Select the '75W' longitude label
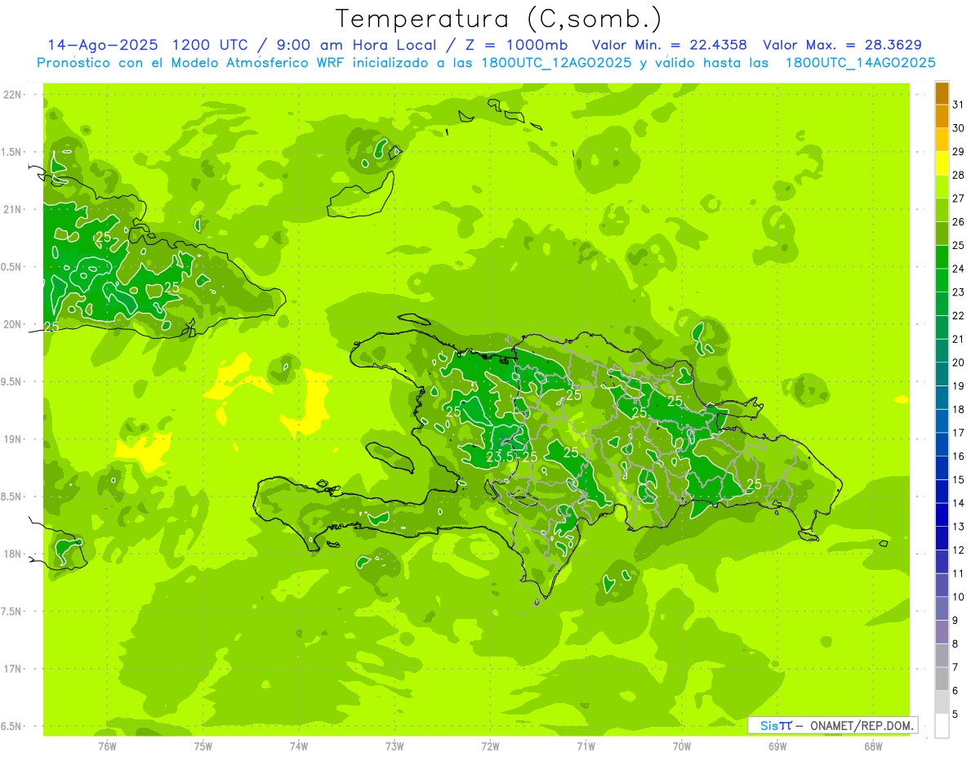The height and width of the screenshot is (757, 980). [203, 746]
